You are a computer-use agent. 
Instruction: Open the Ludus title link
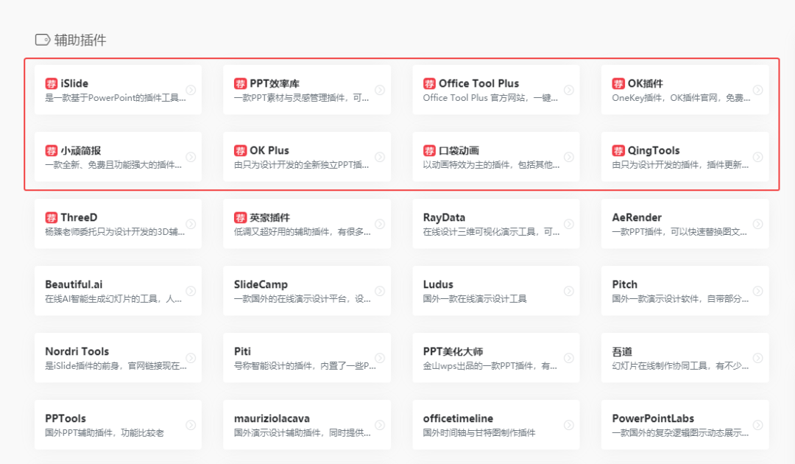coord(438,284)
